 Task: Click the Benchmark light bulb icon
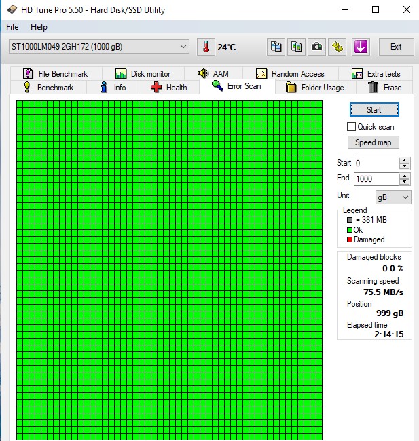[x=26, y=88]
